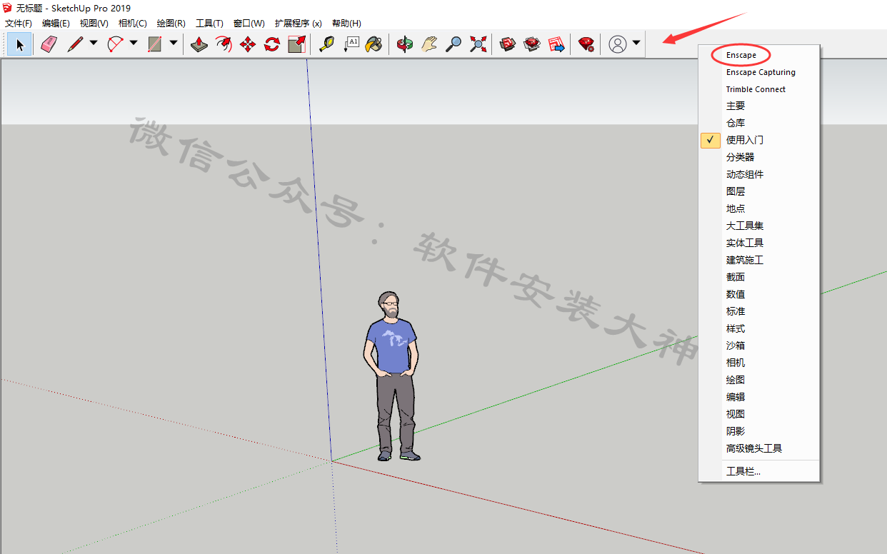Image resolution: width=887 pixels, height=554 pixels.
Task: Select the Tape Measure tool
Action: (x=326, y=44)
